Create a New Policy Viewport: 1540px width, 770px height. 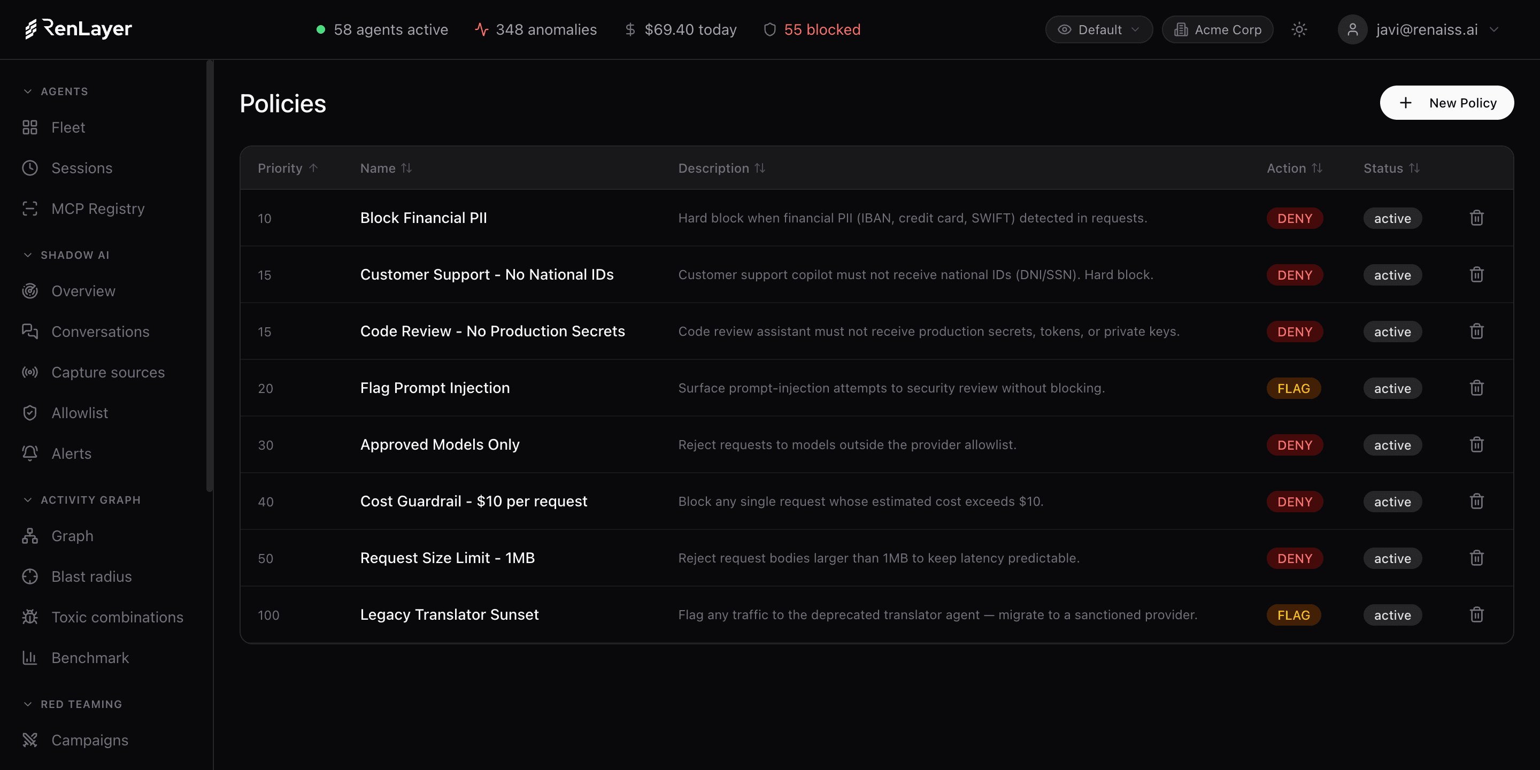tap(1447, 103)
